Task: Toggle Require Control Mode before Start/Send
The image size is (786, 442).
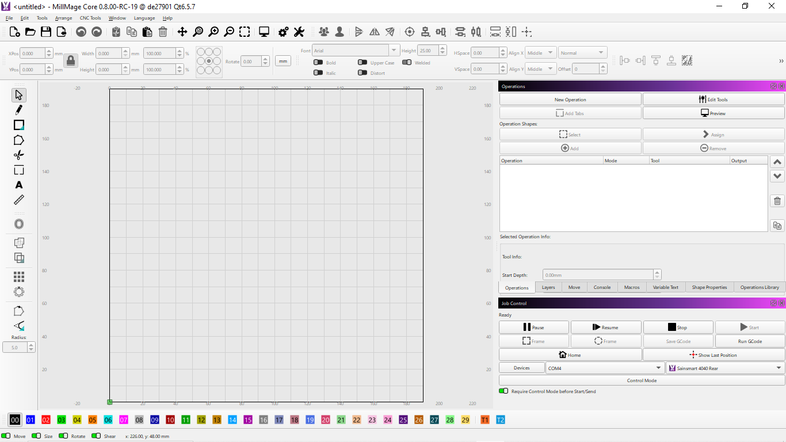Action: 503,391
